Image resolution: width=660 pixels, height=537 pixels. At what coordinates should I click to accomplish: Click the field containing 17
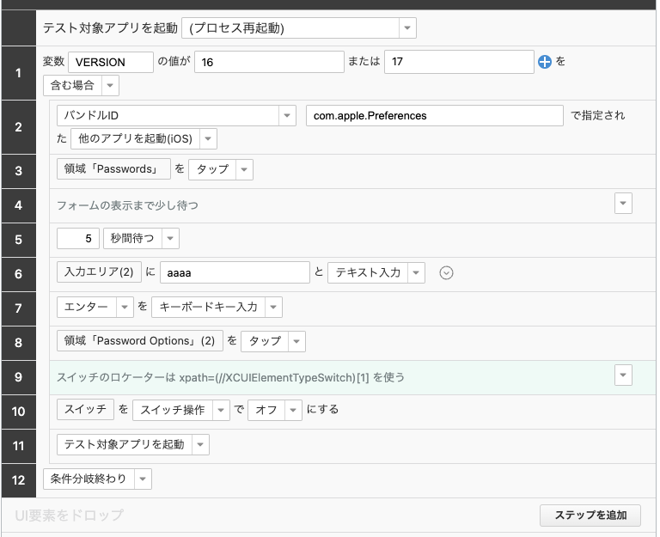tap(459, 62)
